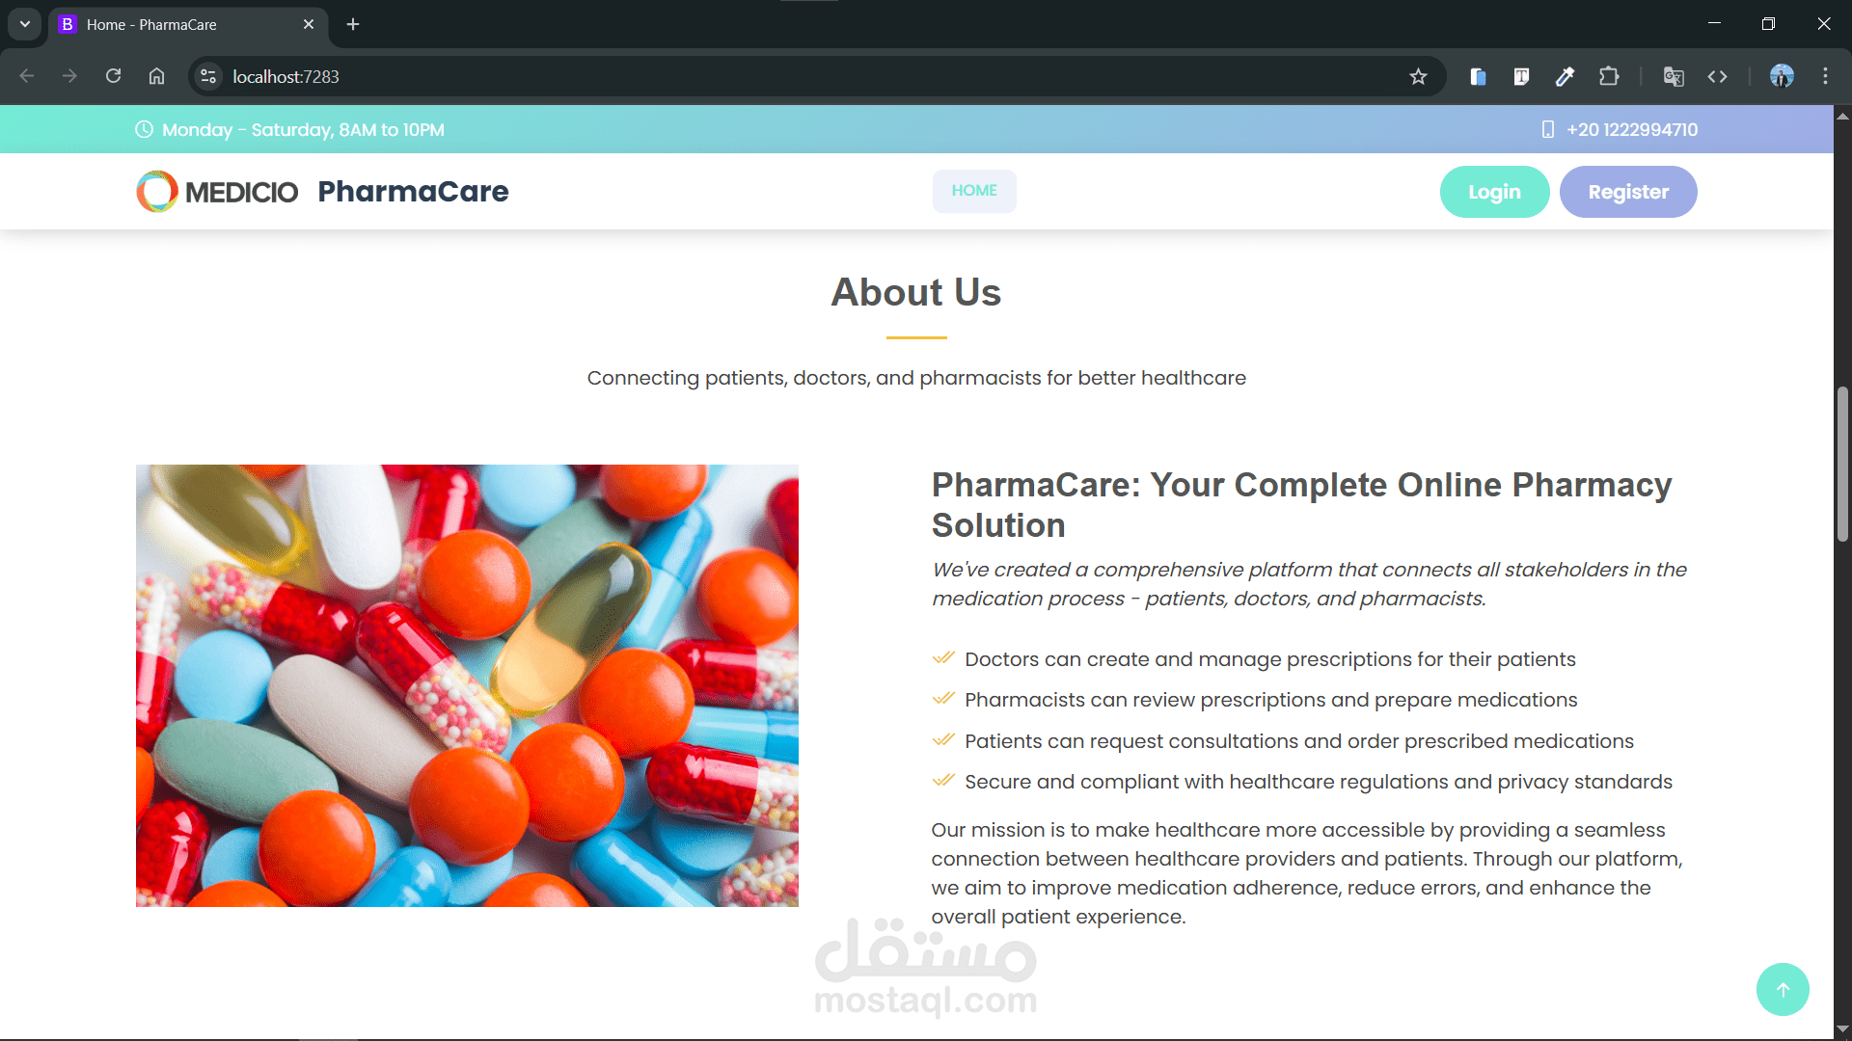Image resolution: width=1852 pixels, height=1041 pixels.
Task: Select the HOME navigation item
Action: tap(974, 191)
